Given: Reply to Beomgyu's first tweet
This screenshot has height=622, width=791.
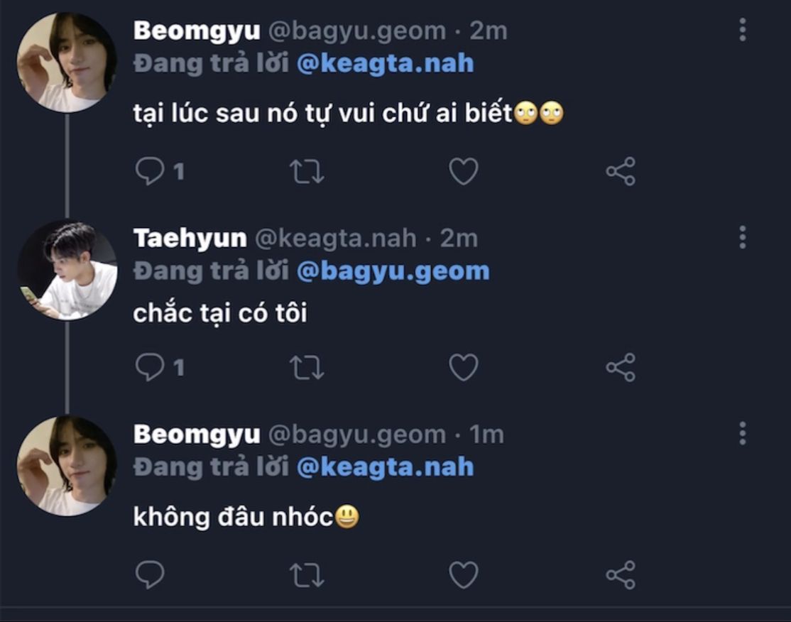Looking at the screenshot, I should (x=151, y=172).
